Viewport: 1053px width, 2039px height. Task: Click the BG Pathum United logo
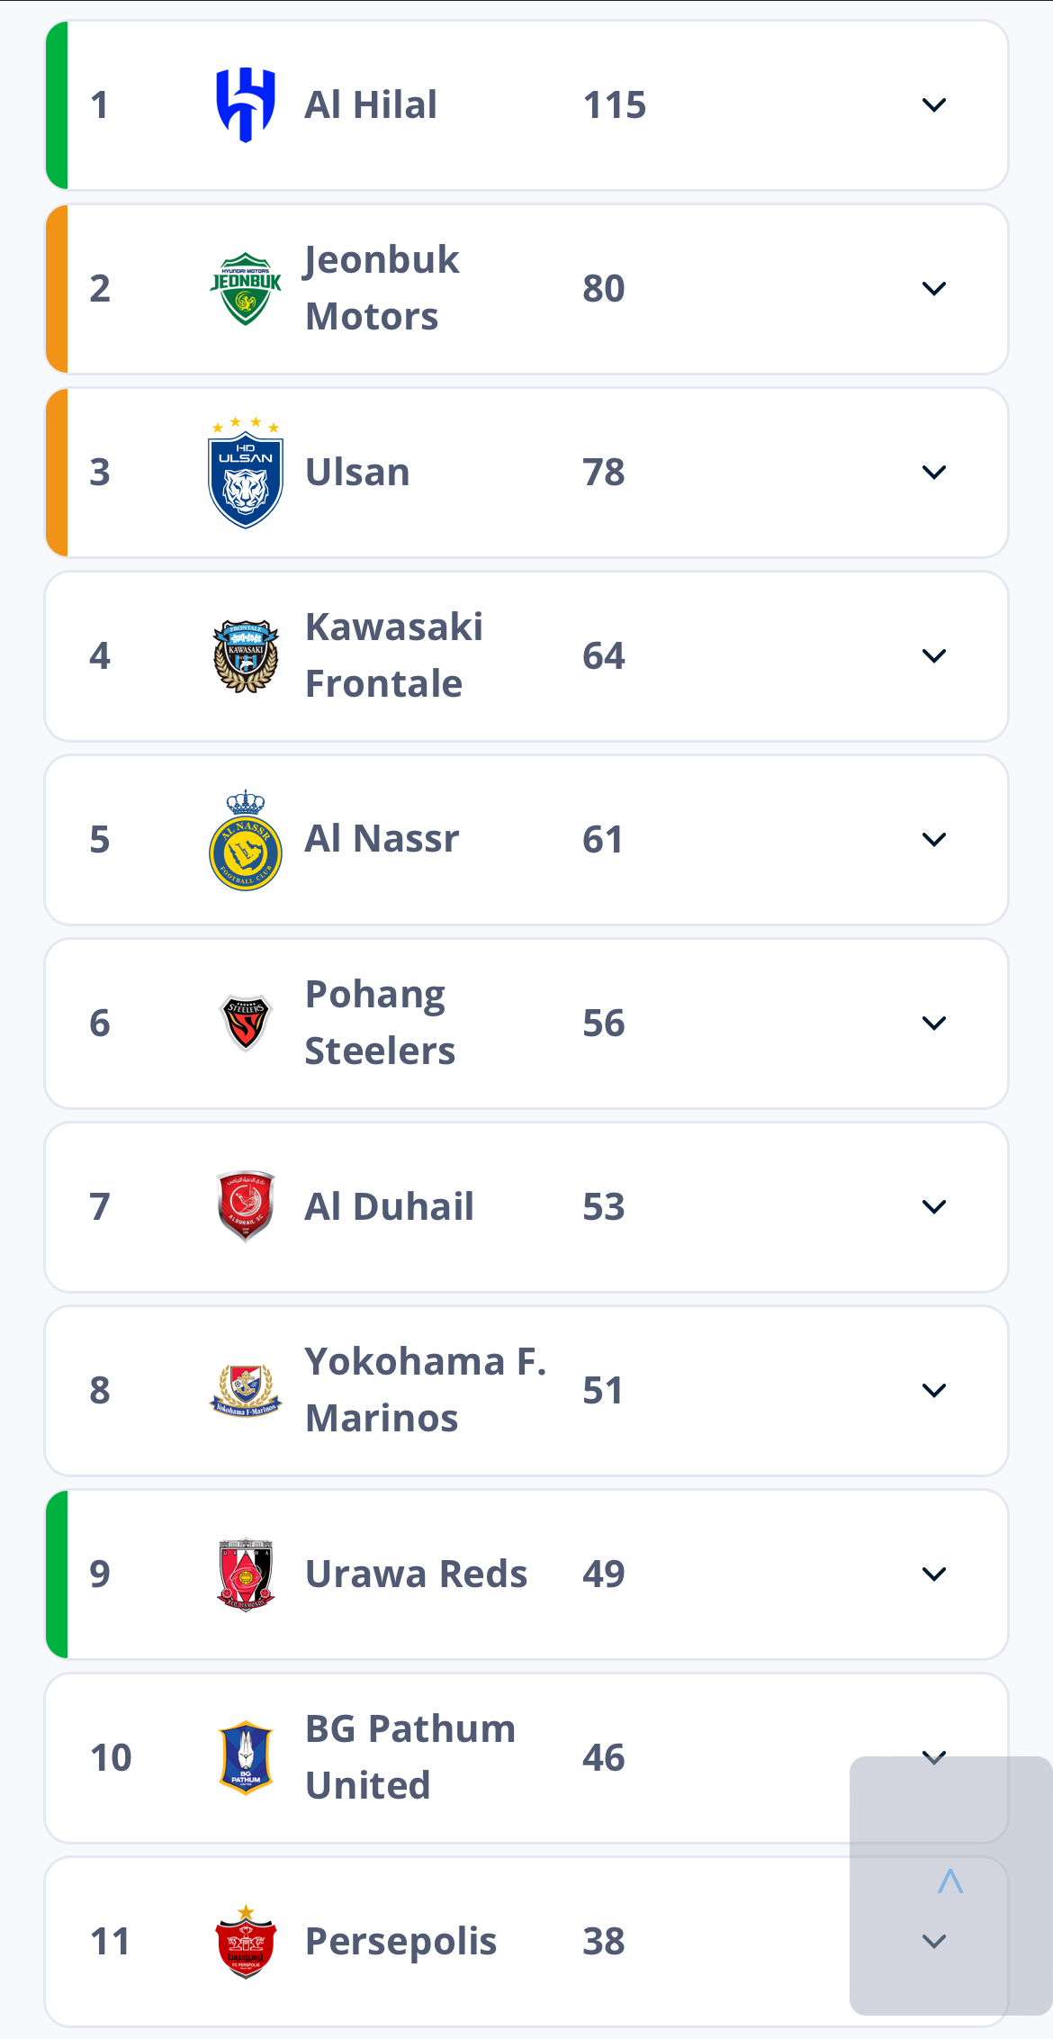click(x=245, y=1758)
